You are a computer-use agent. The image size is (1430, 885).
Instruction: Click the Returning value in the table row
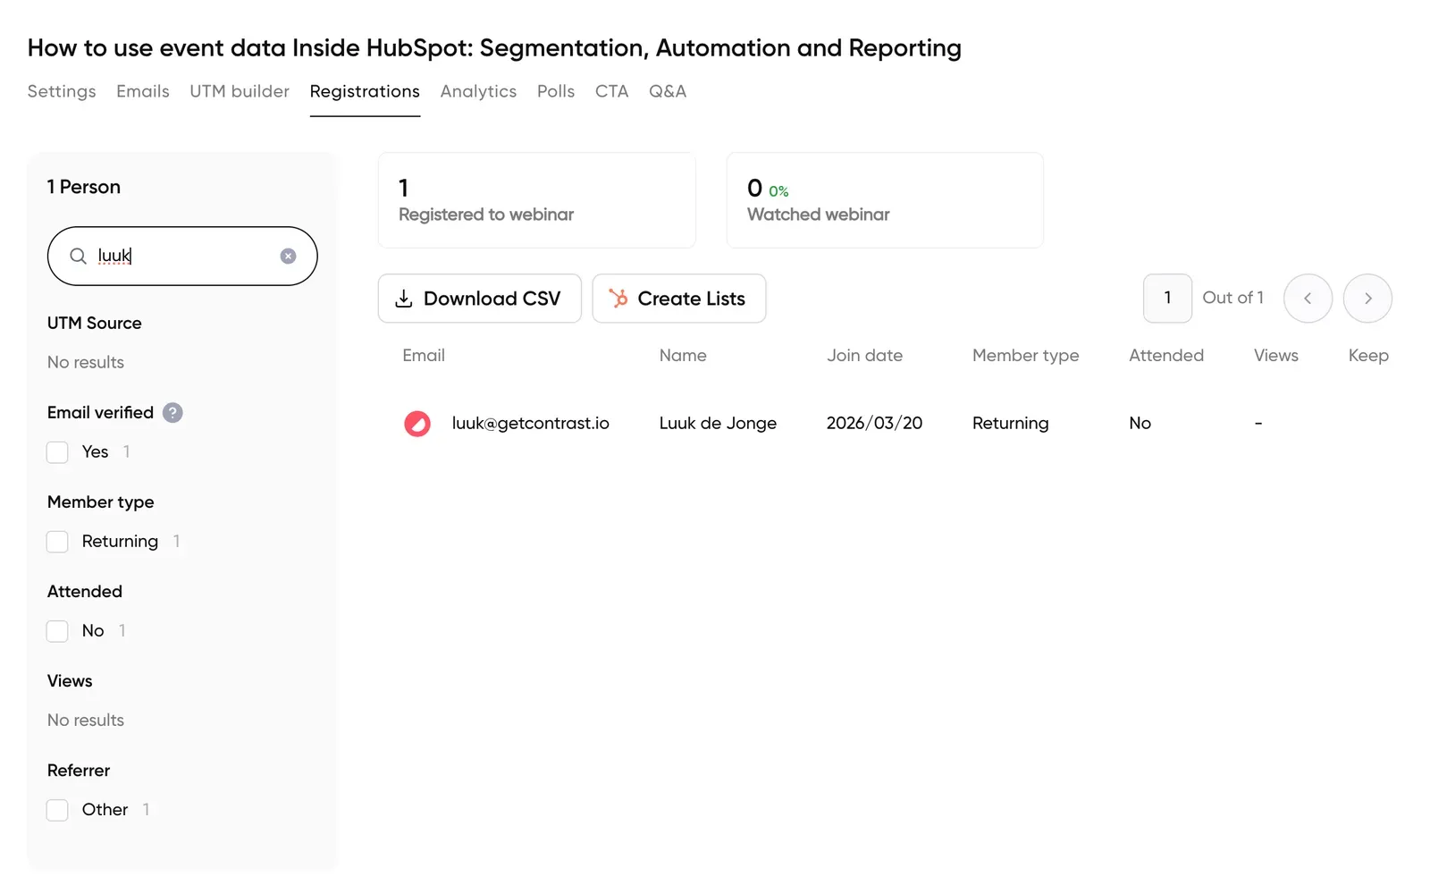1011,424
